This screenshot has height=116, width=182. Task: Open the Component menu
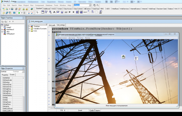click(x=40, y=5)
